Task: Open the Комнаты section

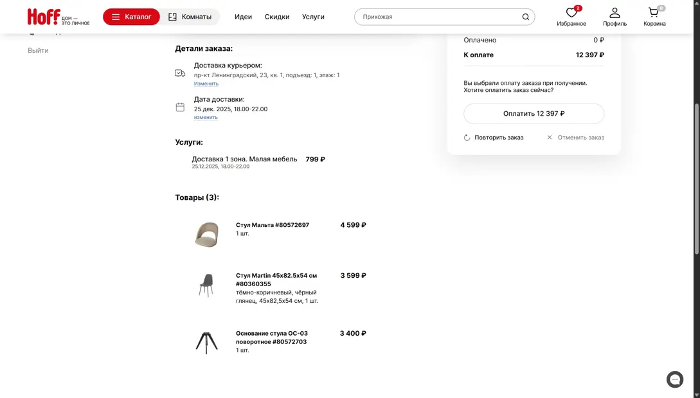Action: (x=190, y=17)
